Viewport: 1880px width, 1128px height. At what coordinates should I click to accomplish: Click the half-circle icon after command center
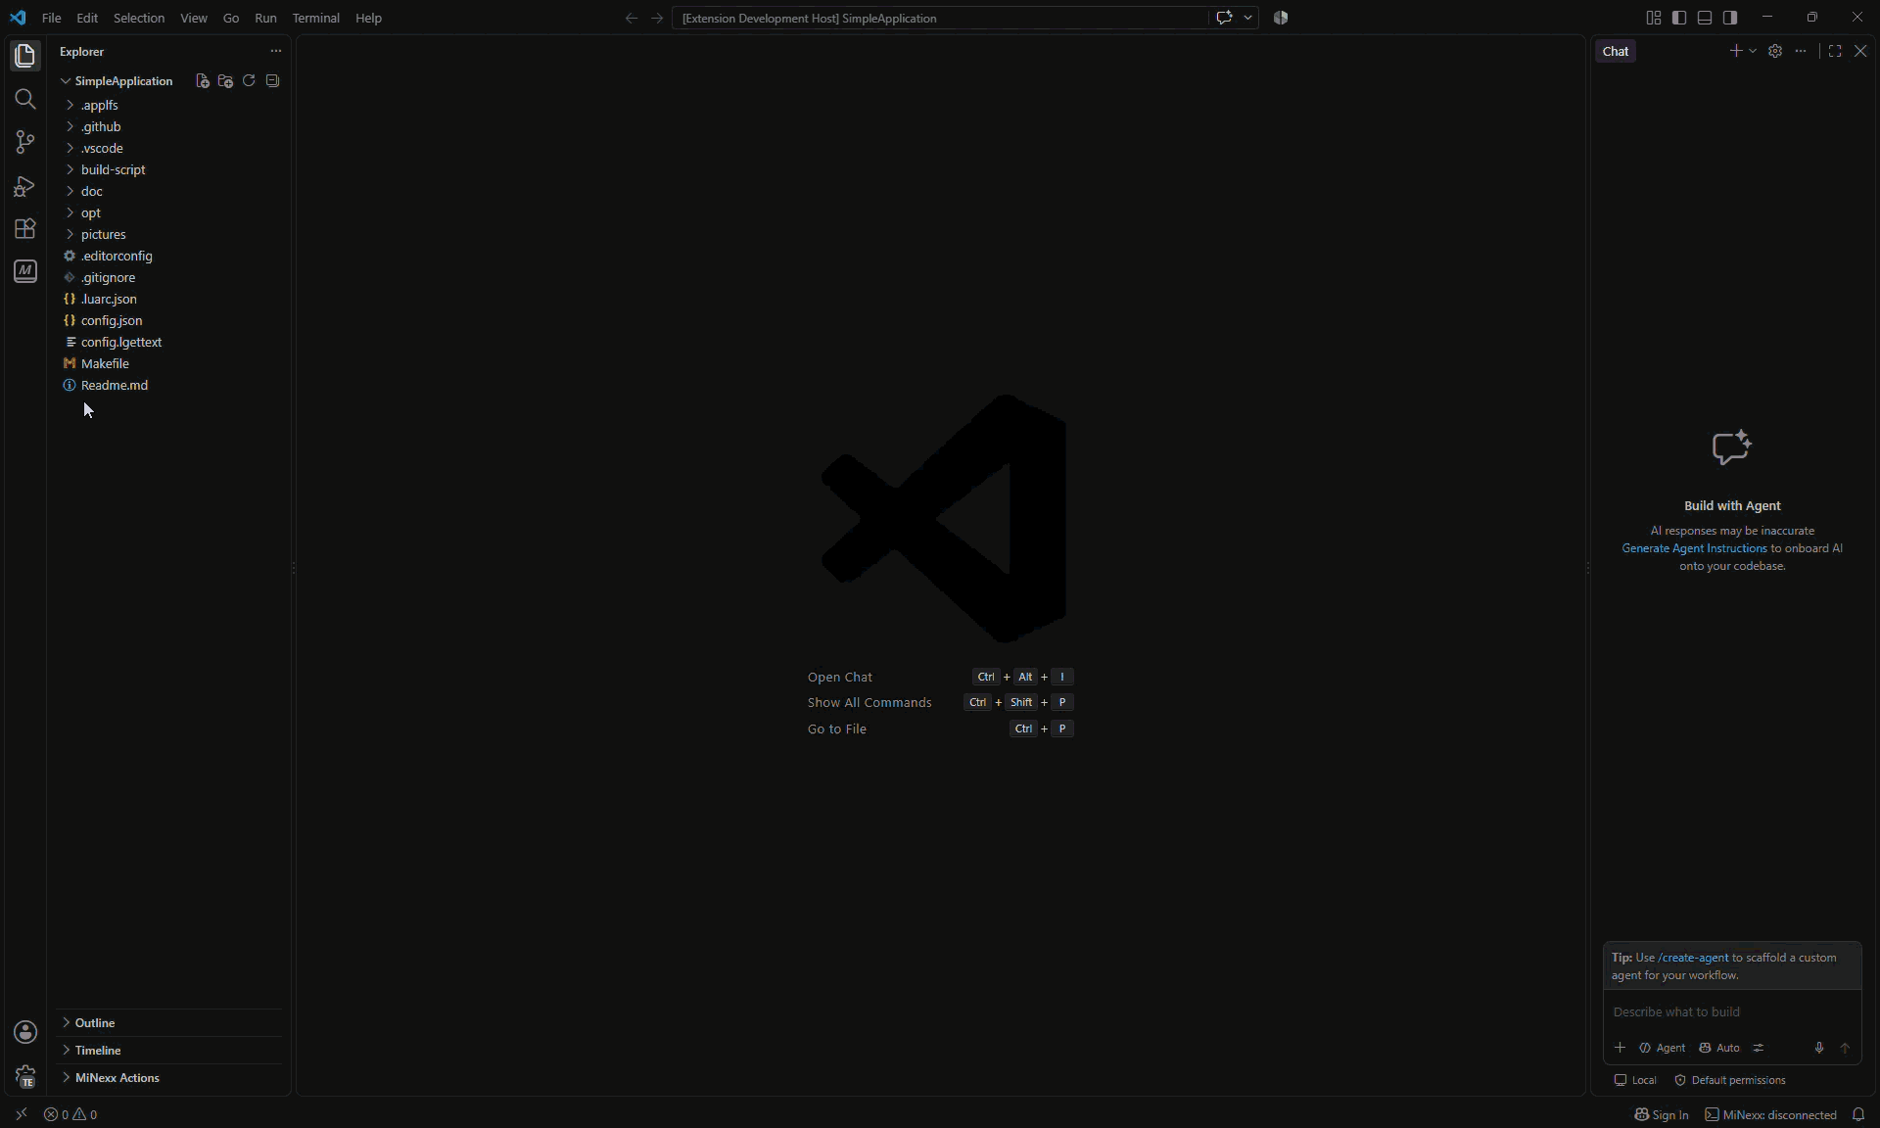click(x=1281, y=18)
